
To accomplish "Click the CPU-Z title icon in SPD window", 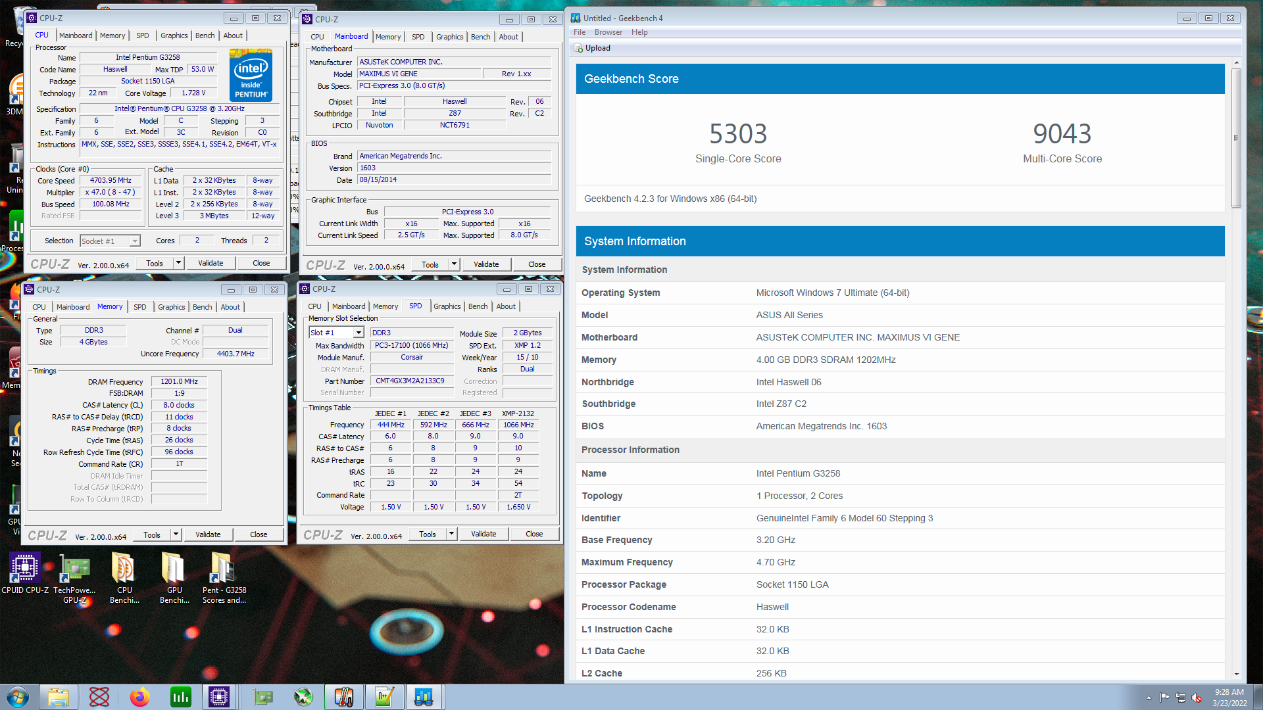I will (x=305, y=289).
